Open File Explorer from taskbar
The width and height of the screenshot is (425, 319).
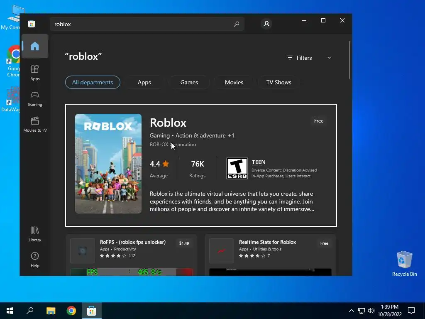[x=51, y=311]
